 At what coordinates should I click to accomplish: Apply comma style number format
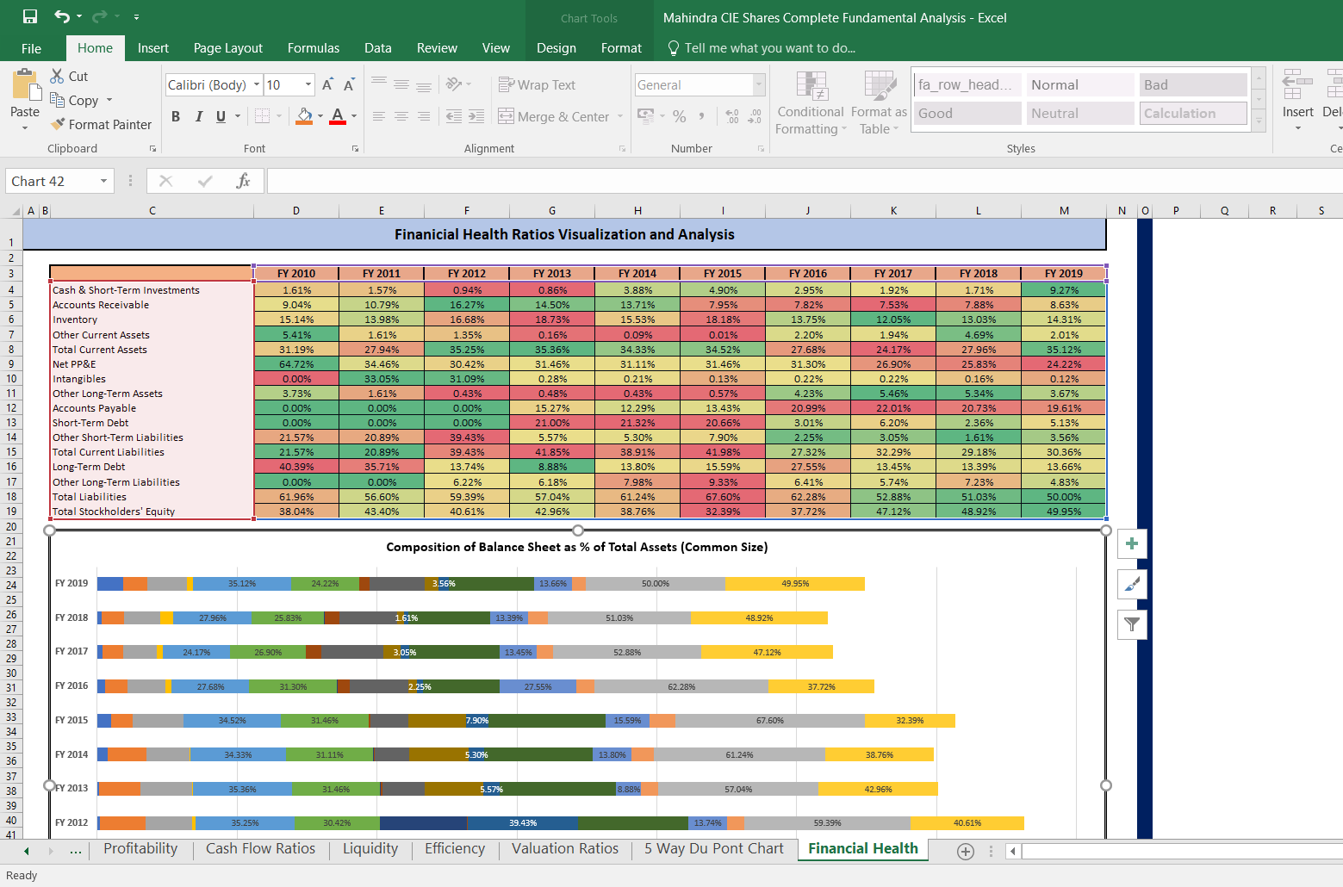[702, 116]
